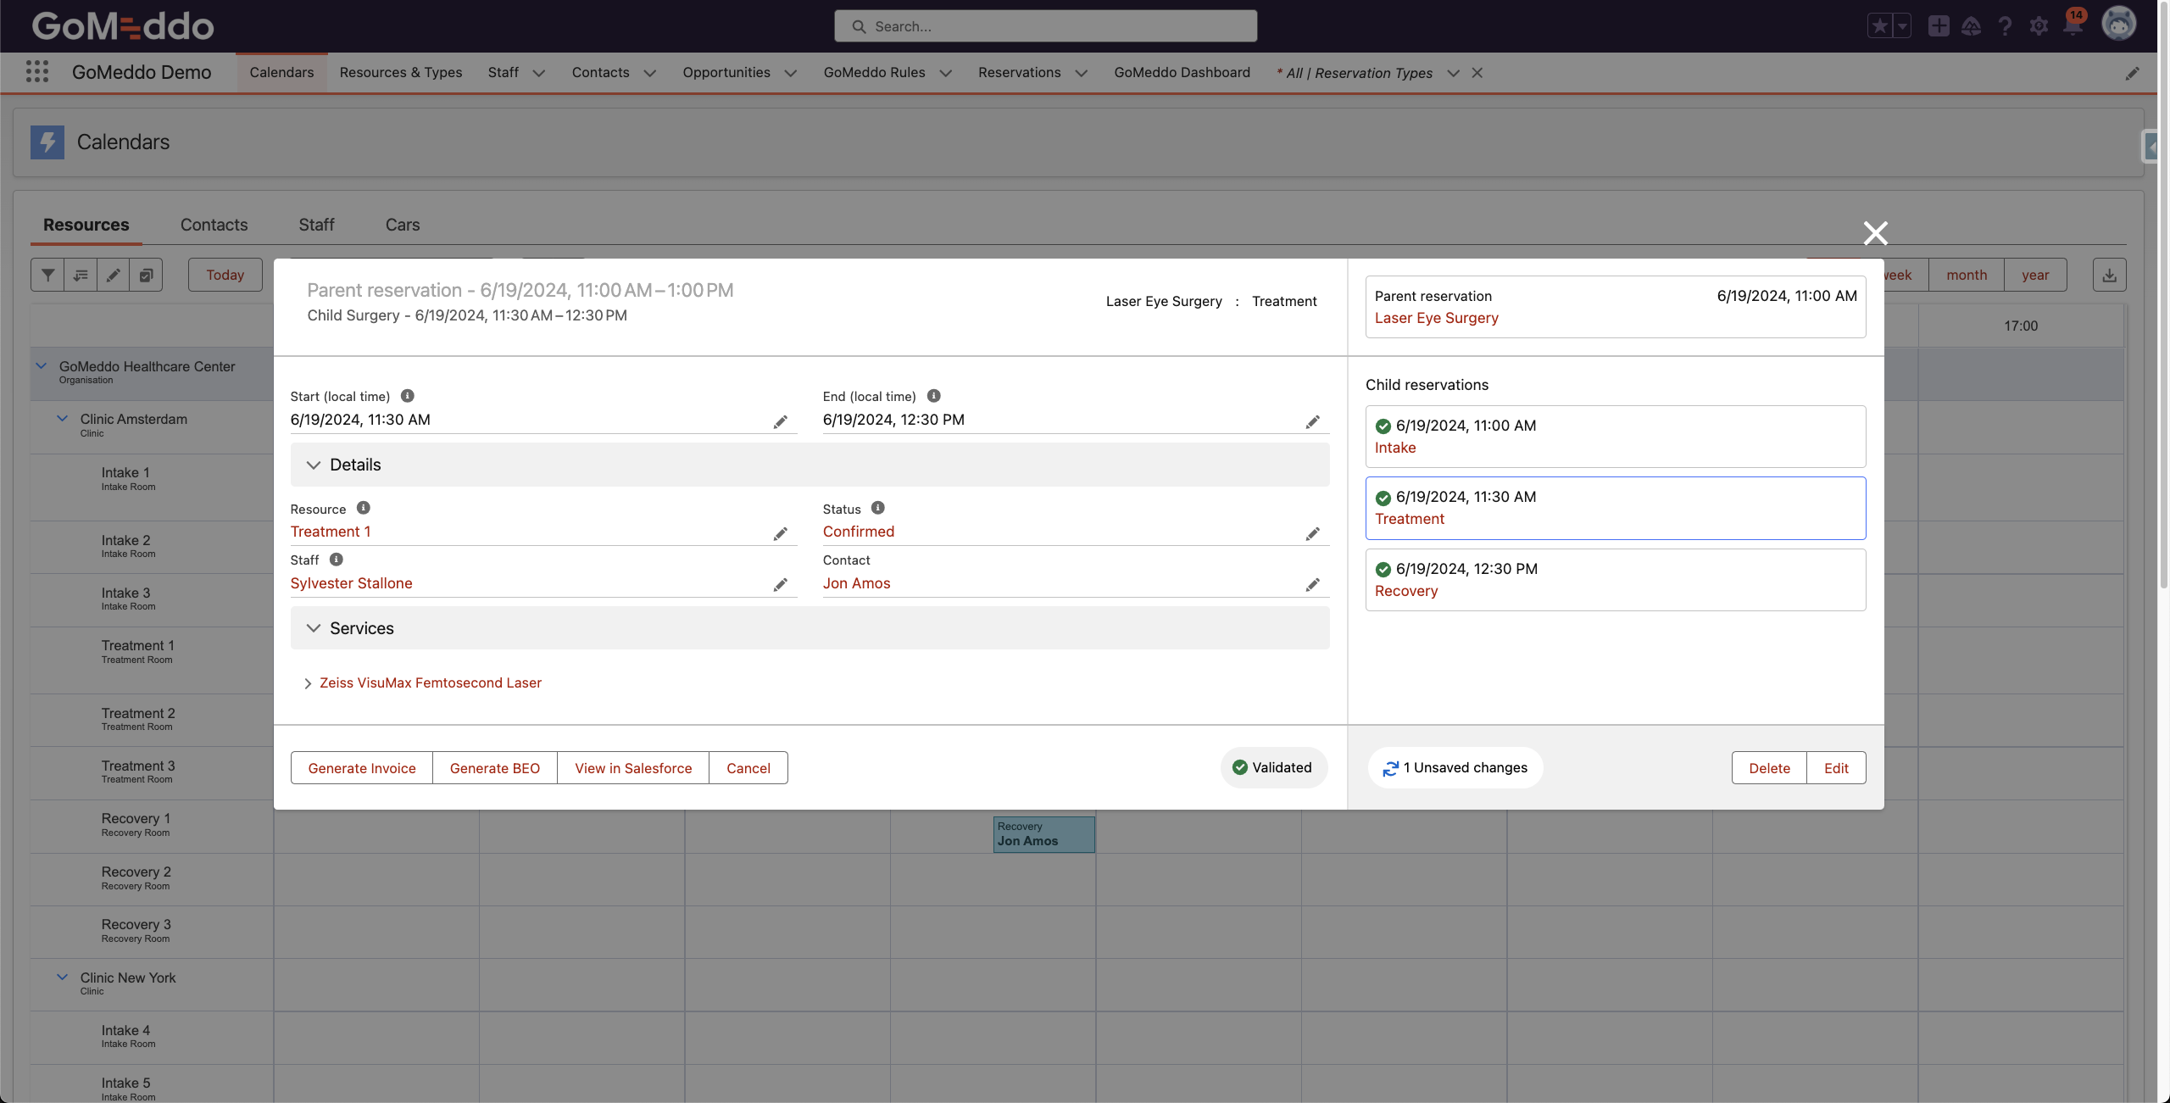This screenshot has height=1103, width=2170.
Task: Switch to GoMeddo Dashboard tab
Action: pos(1182,73)
